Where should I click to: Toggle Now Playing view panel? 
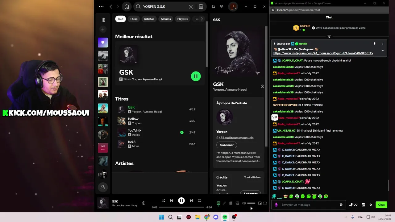click(x=218, y=203)
